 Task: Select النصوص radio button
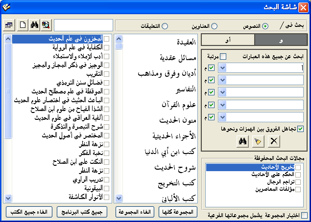[x=265, y=26]
